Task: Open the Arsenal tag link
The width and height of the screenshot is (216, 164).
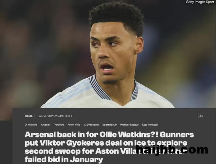Action: 45,125
